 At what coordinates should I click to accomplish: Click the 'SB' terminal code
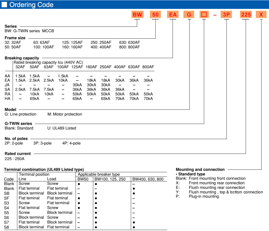[7, 193]
